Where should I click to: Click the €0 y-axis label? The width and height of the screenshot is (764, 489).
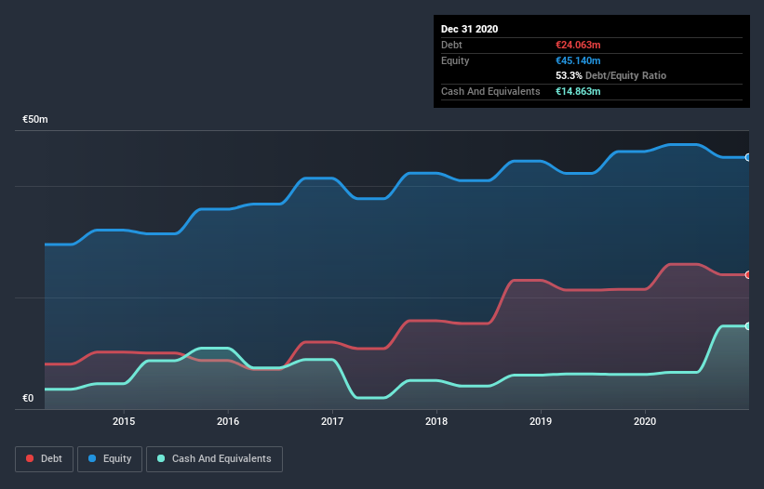click(x=28, y=398)
